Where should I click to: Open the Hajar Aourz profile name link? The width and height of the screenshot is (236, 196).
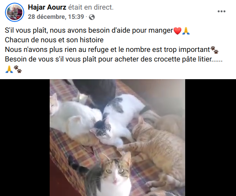[x=47, y=7]
